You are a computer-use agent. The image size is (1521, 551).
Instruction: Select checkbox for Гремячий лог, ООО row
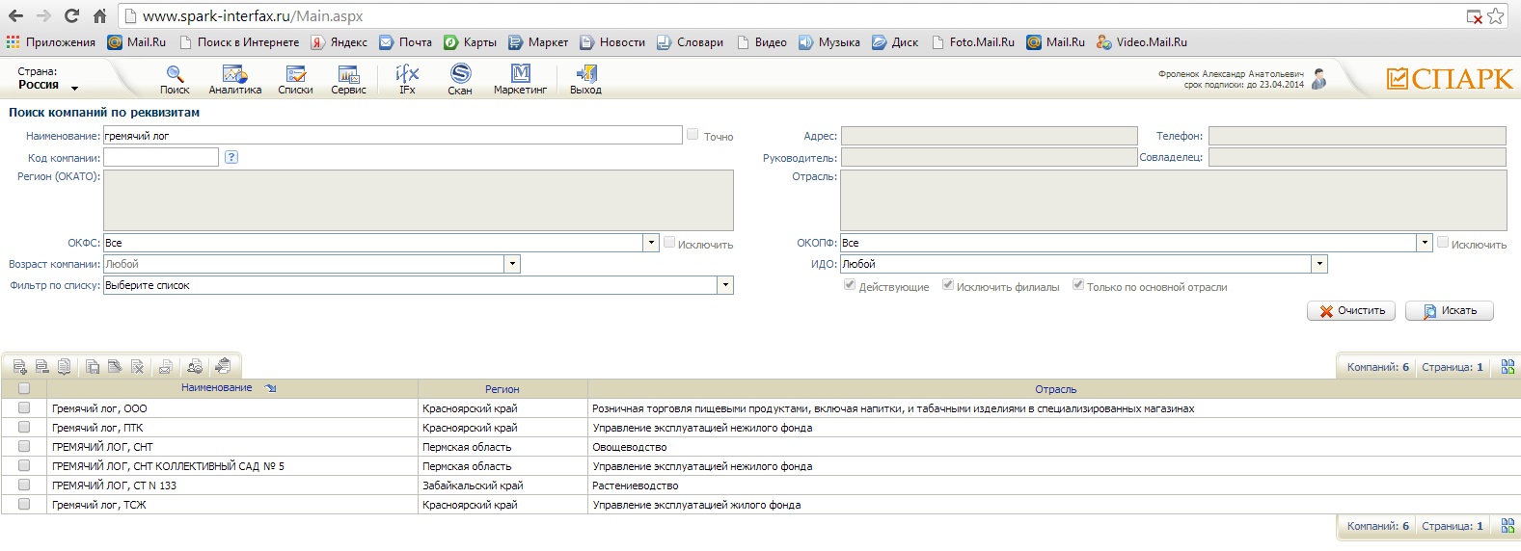(x=24, y=408)
